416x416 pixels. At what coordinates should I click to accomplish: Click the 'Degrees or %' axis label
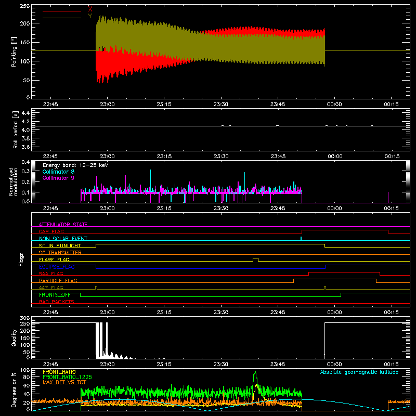click(14, 389)
